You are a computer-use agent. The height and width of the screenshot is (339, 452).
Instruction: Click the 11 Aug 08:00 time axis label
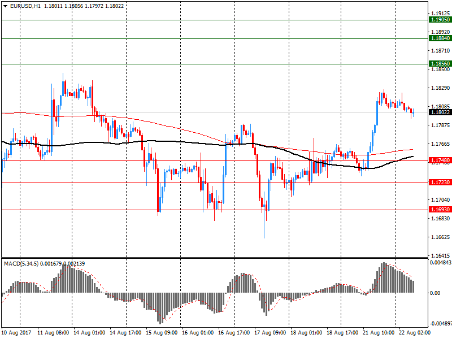tap(53, 333)
